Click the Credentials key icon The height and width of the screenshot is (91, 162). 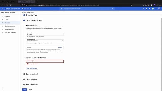tap(3, 23)
